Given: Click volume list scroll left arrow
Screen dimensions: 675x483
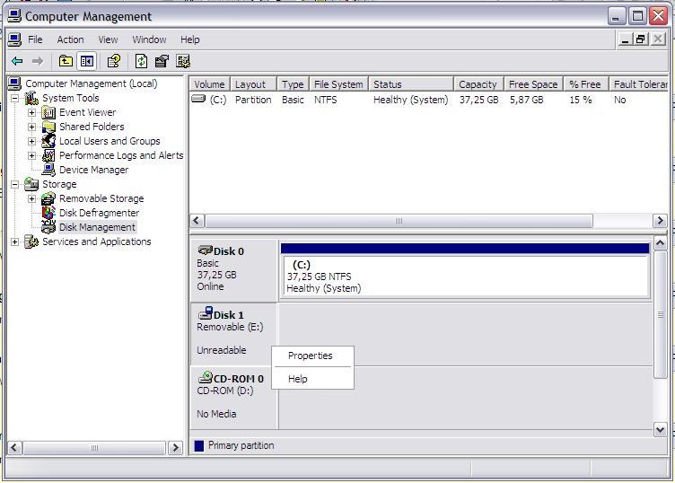Looking at the screenshot, I should pyautogui.click(x=197, y=221).
